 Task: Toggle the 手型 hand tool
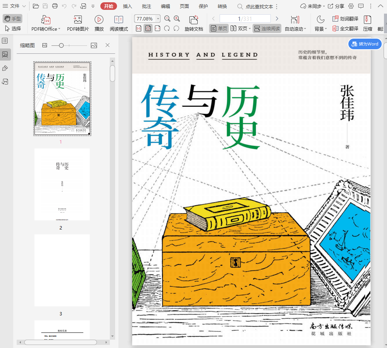click(x=12, y=19)
